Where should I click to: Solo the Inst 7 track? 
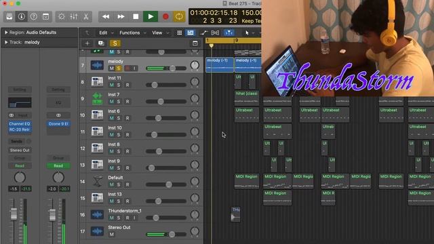(119, 102)
